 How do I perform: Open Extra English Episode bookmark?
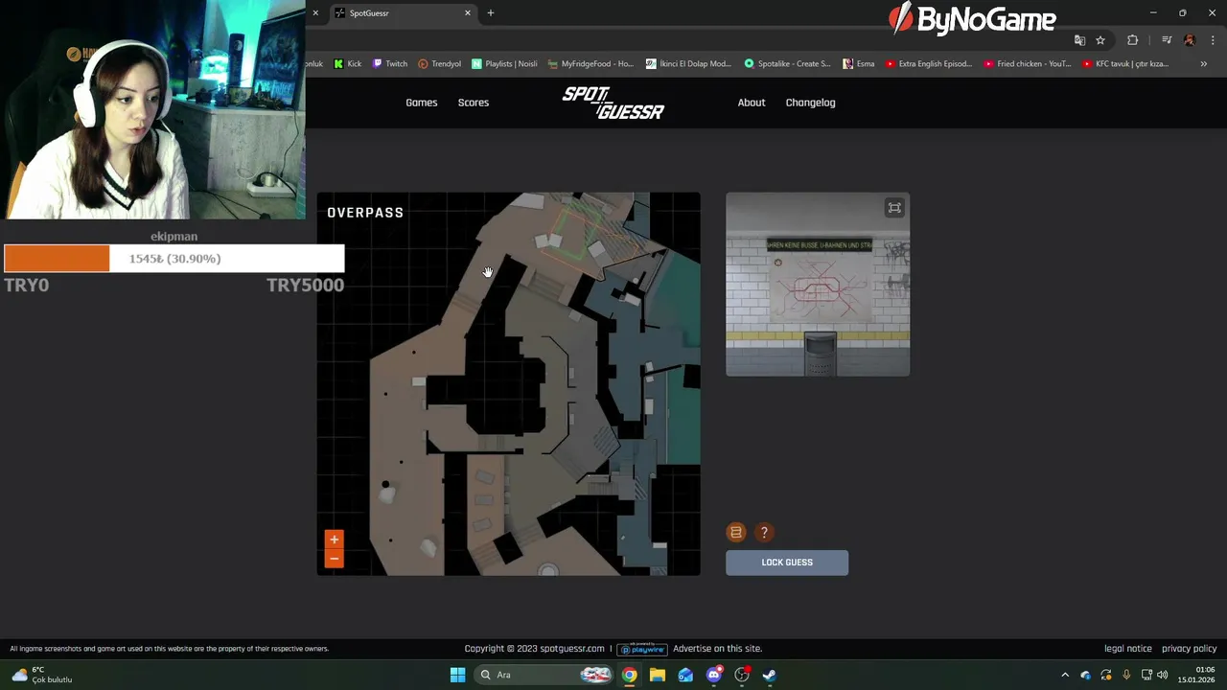[x=929, y=64]
